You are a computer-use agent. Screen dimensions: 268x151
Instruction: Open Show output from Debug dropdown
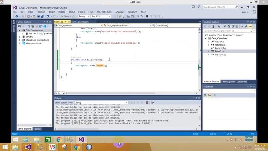tap(101, 102)
